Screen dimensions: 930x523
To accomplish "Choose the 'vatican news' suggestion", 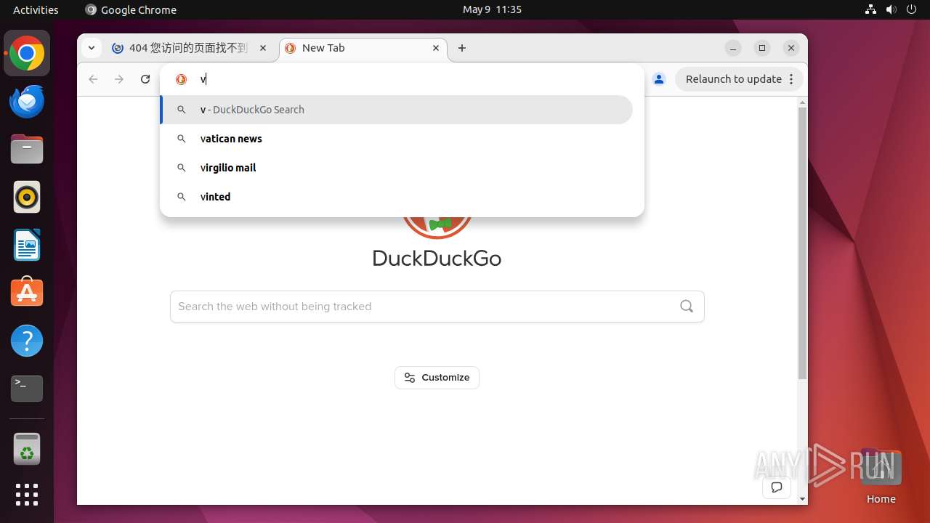I will [x=396, y=139].
